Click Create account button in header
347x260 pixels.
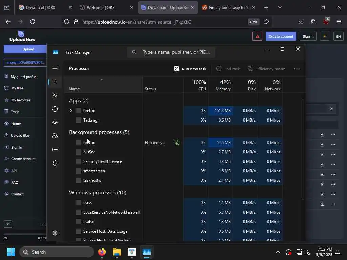coord(281,36)
